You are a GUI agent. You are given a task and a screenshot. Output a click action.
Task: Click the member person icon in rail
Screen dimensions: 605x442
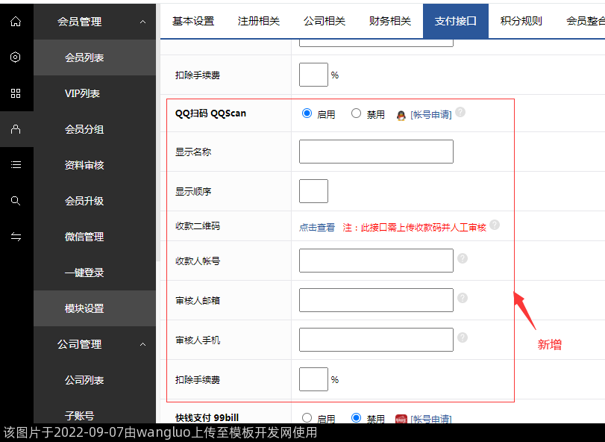coord(16,129)
